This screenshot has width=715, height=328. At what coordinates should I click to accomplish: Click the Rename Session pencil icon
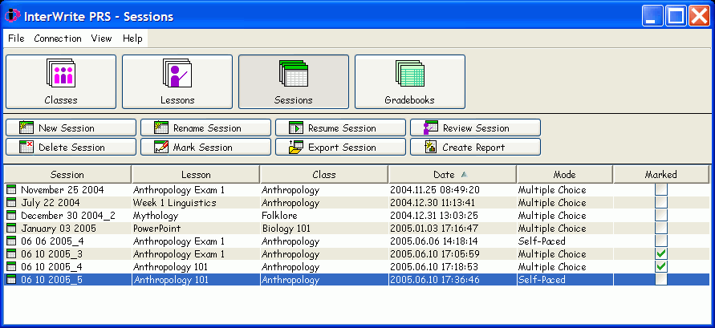[x=161, y=128]
